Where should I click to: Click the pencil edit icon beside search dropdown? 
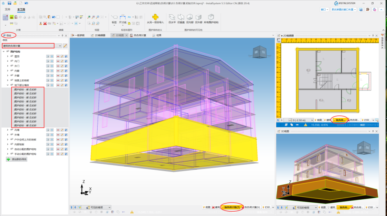[65, 45]
